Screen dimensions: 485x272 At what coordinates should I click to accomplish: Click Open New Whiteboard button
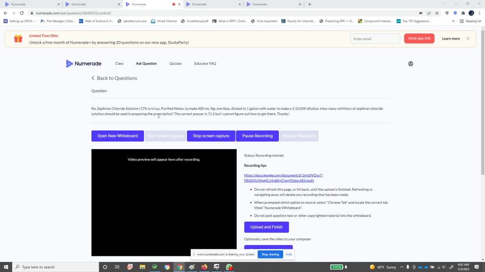(117, 136)
